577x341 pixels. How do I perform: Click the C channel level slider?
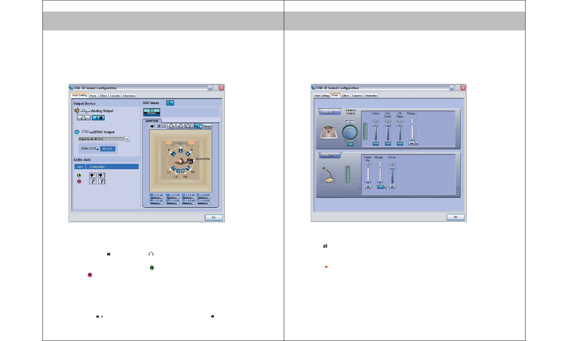(x=173, y=198)
